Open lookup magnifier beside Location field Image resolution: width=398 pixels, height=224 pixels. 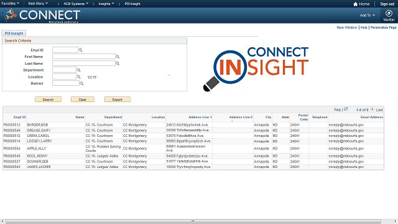click(79, 77)
